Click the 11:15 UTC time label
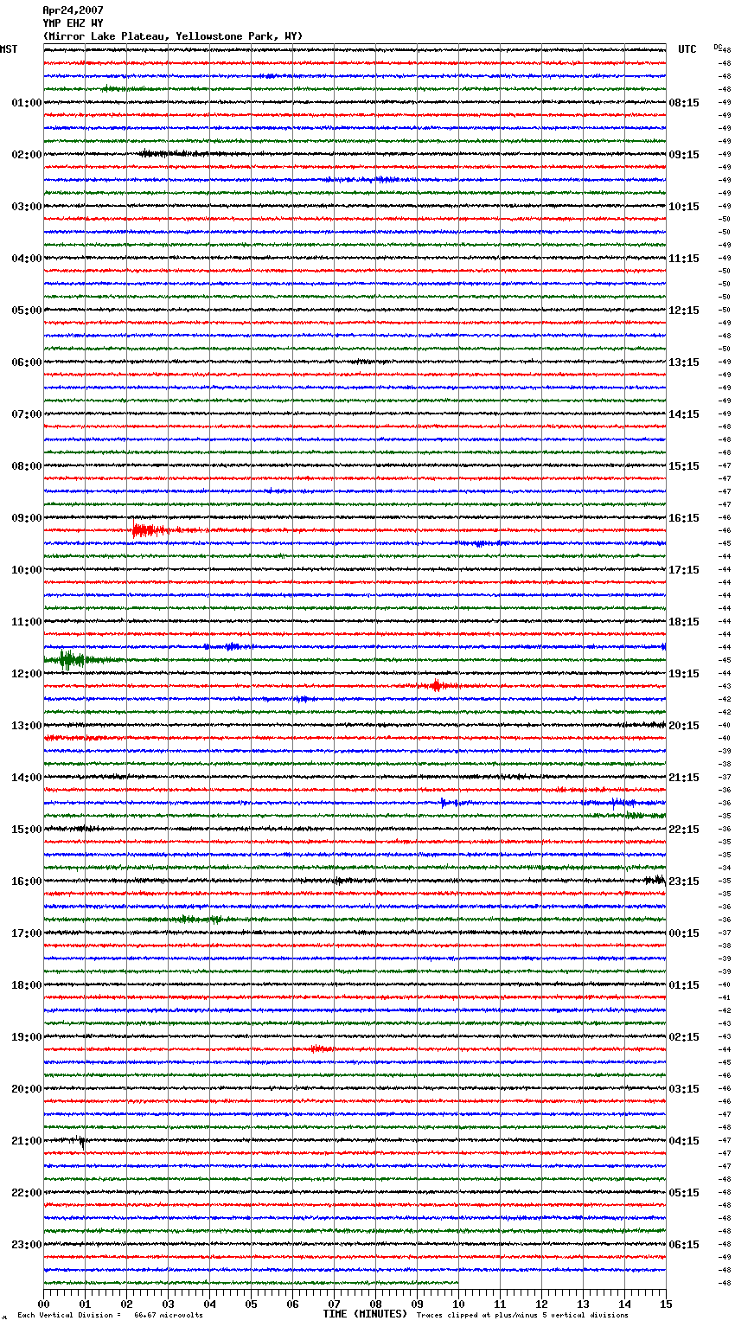This screenshot has height=1327, width=735. pyautogui.click(x=684, y=259)
